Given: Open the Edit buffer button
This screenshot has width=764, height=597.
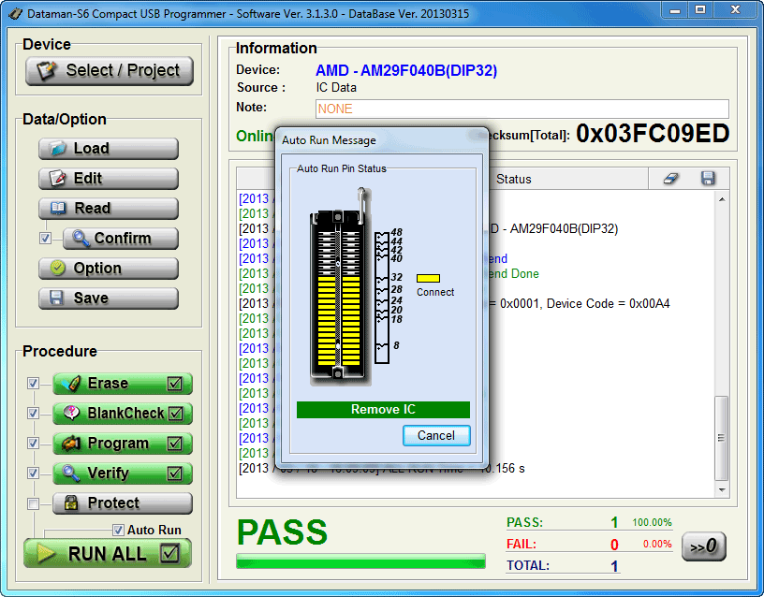Looking at the screenshot, I should [109, 179].
